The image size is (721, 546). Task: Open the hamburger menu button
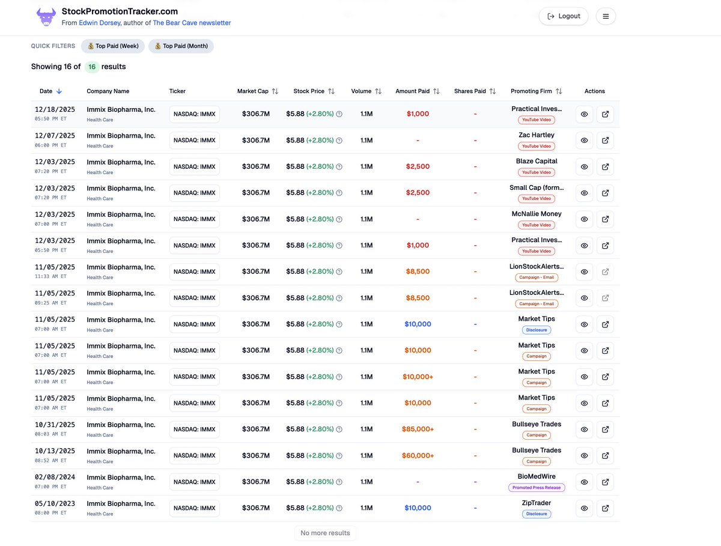[606, 16]
